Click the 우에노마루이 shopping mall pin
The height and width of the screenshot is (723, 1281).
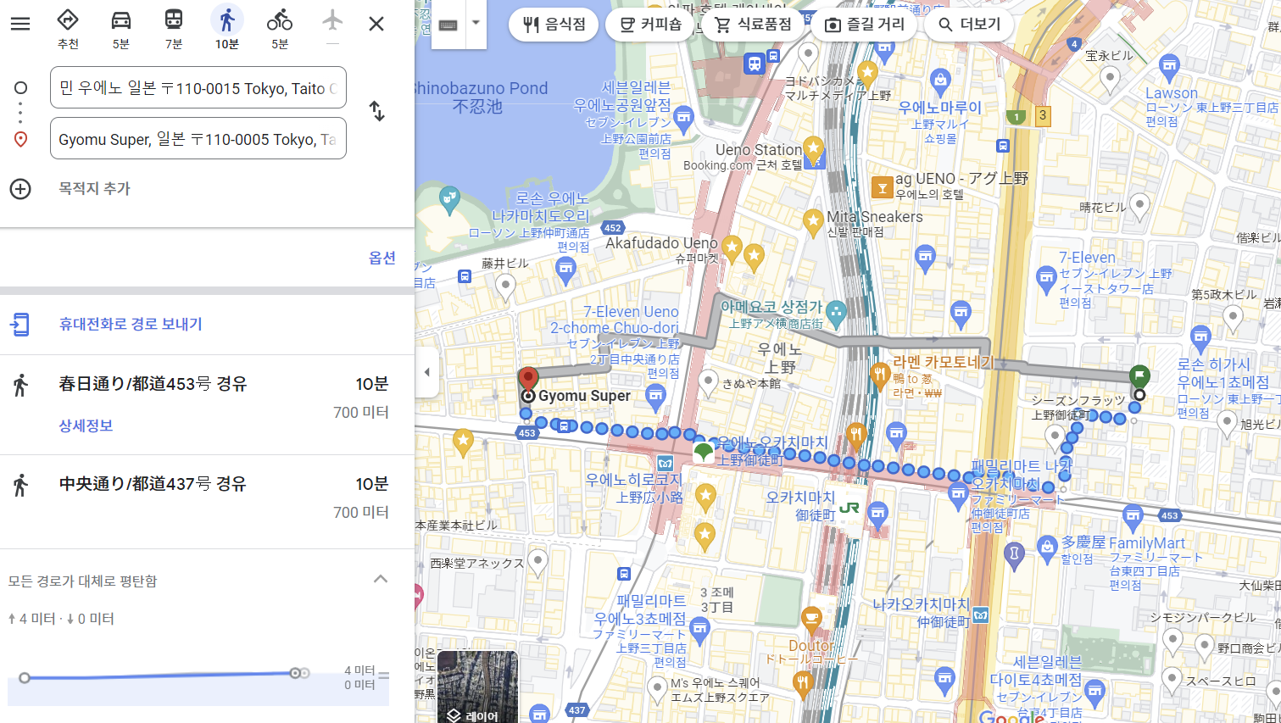point(939,82)
